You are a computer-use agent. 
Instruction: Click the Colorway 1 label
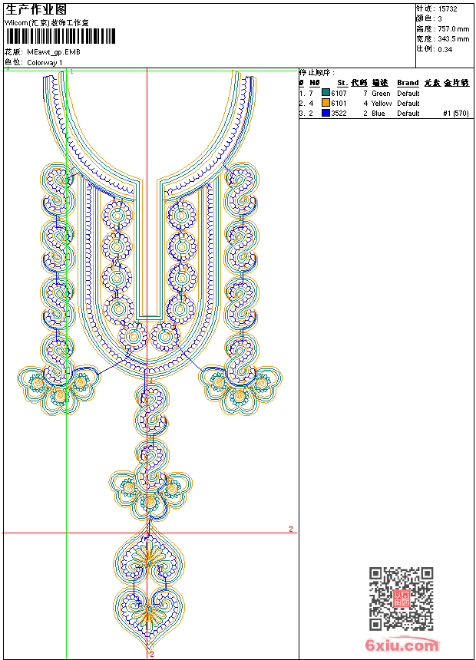45,63
